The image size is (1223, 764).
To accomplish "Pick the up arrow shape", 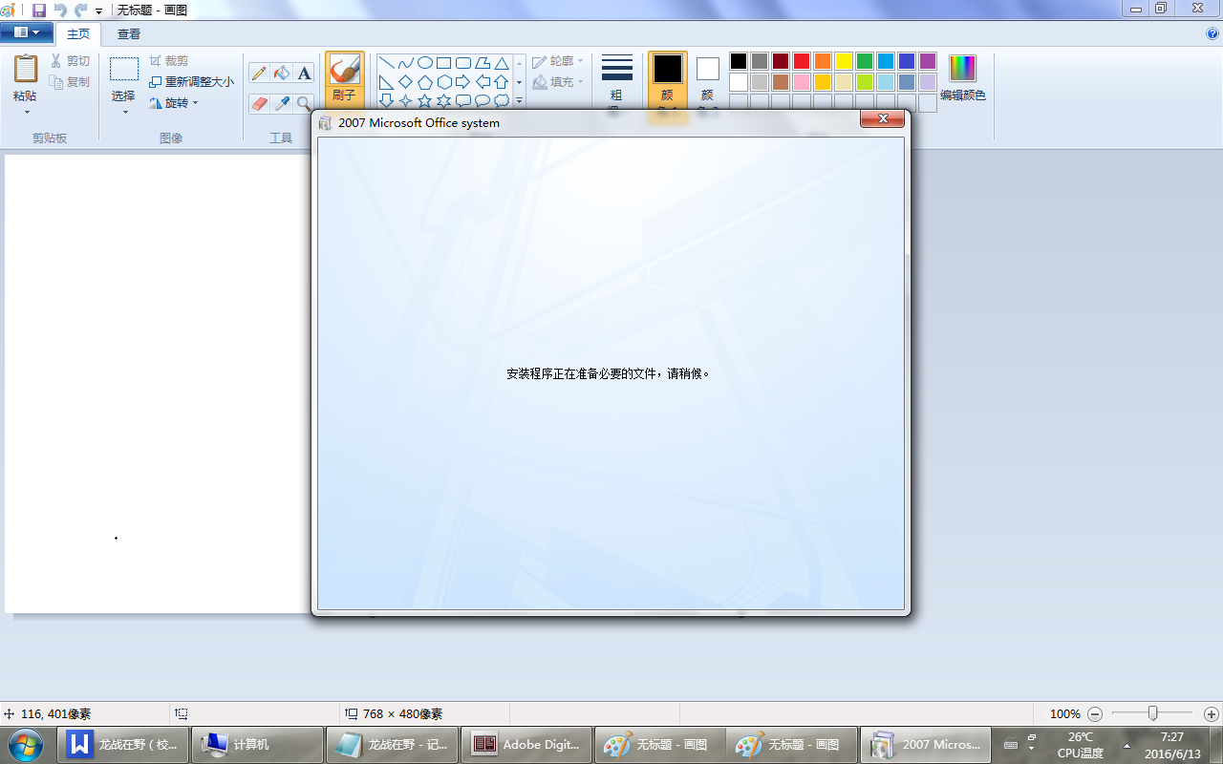I will point(502,82).
